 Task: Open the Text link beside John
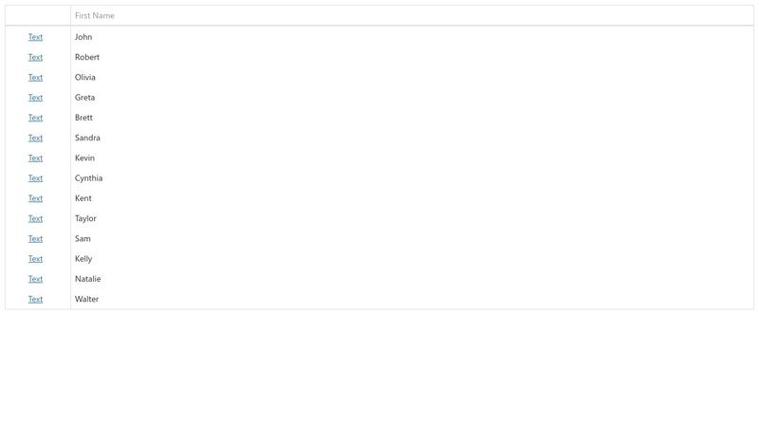[x=35, y=37]
